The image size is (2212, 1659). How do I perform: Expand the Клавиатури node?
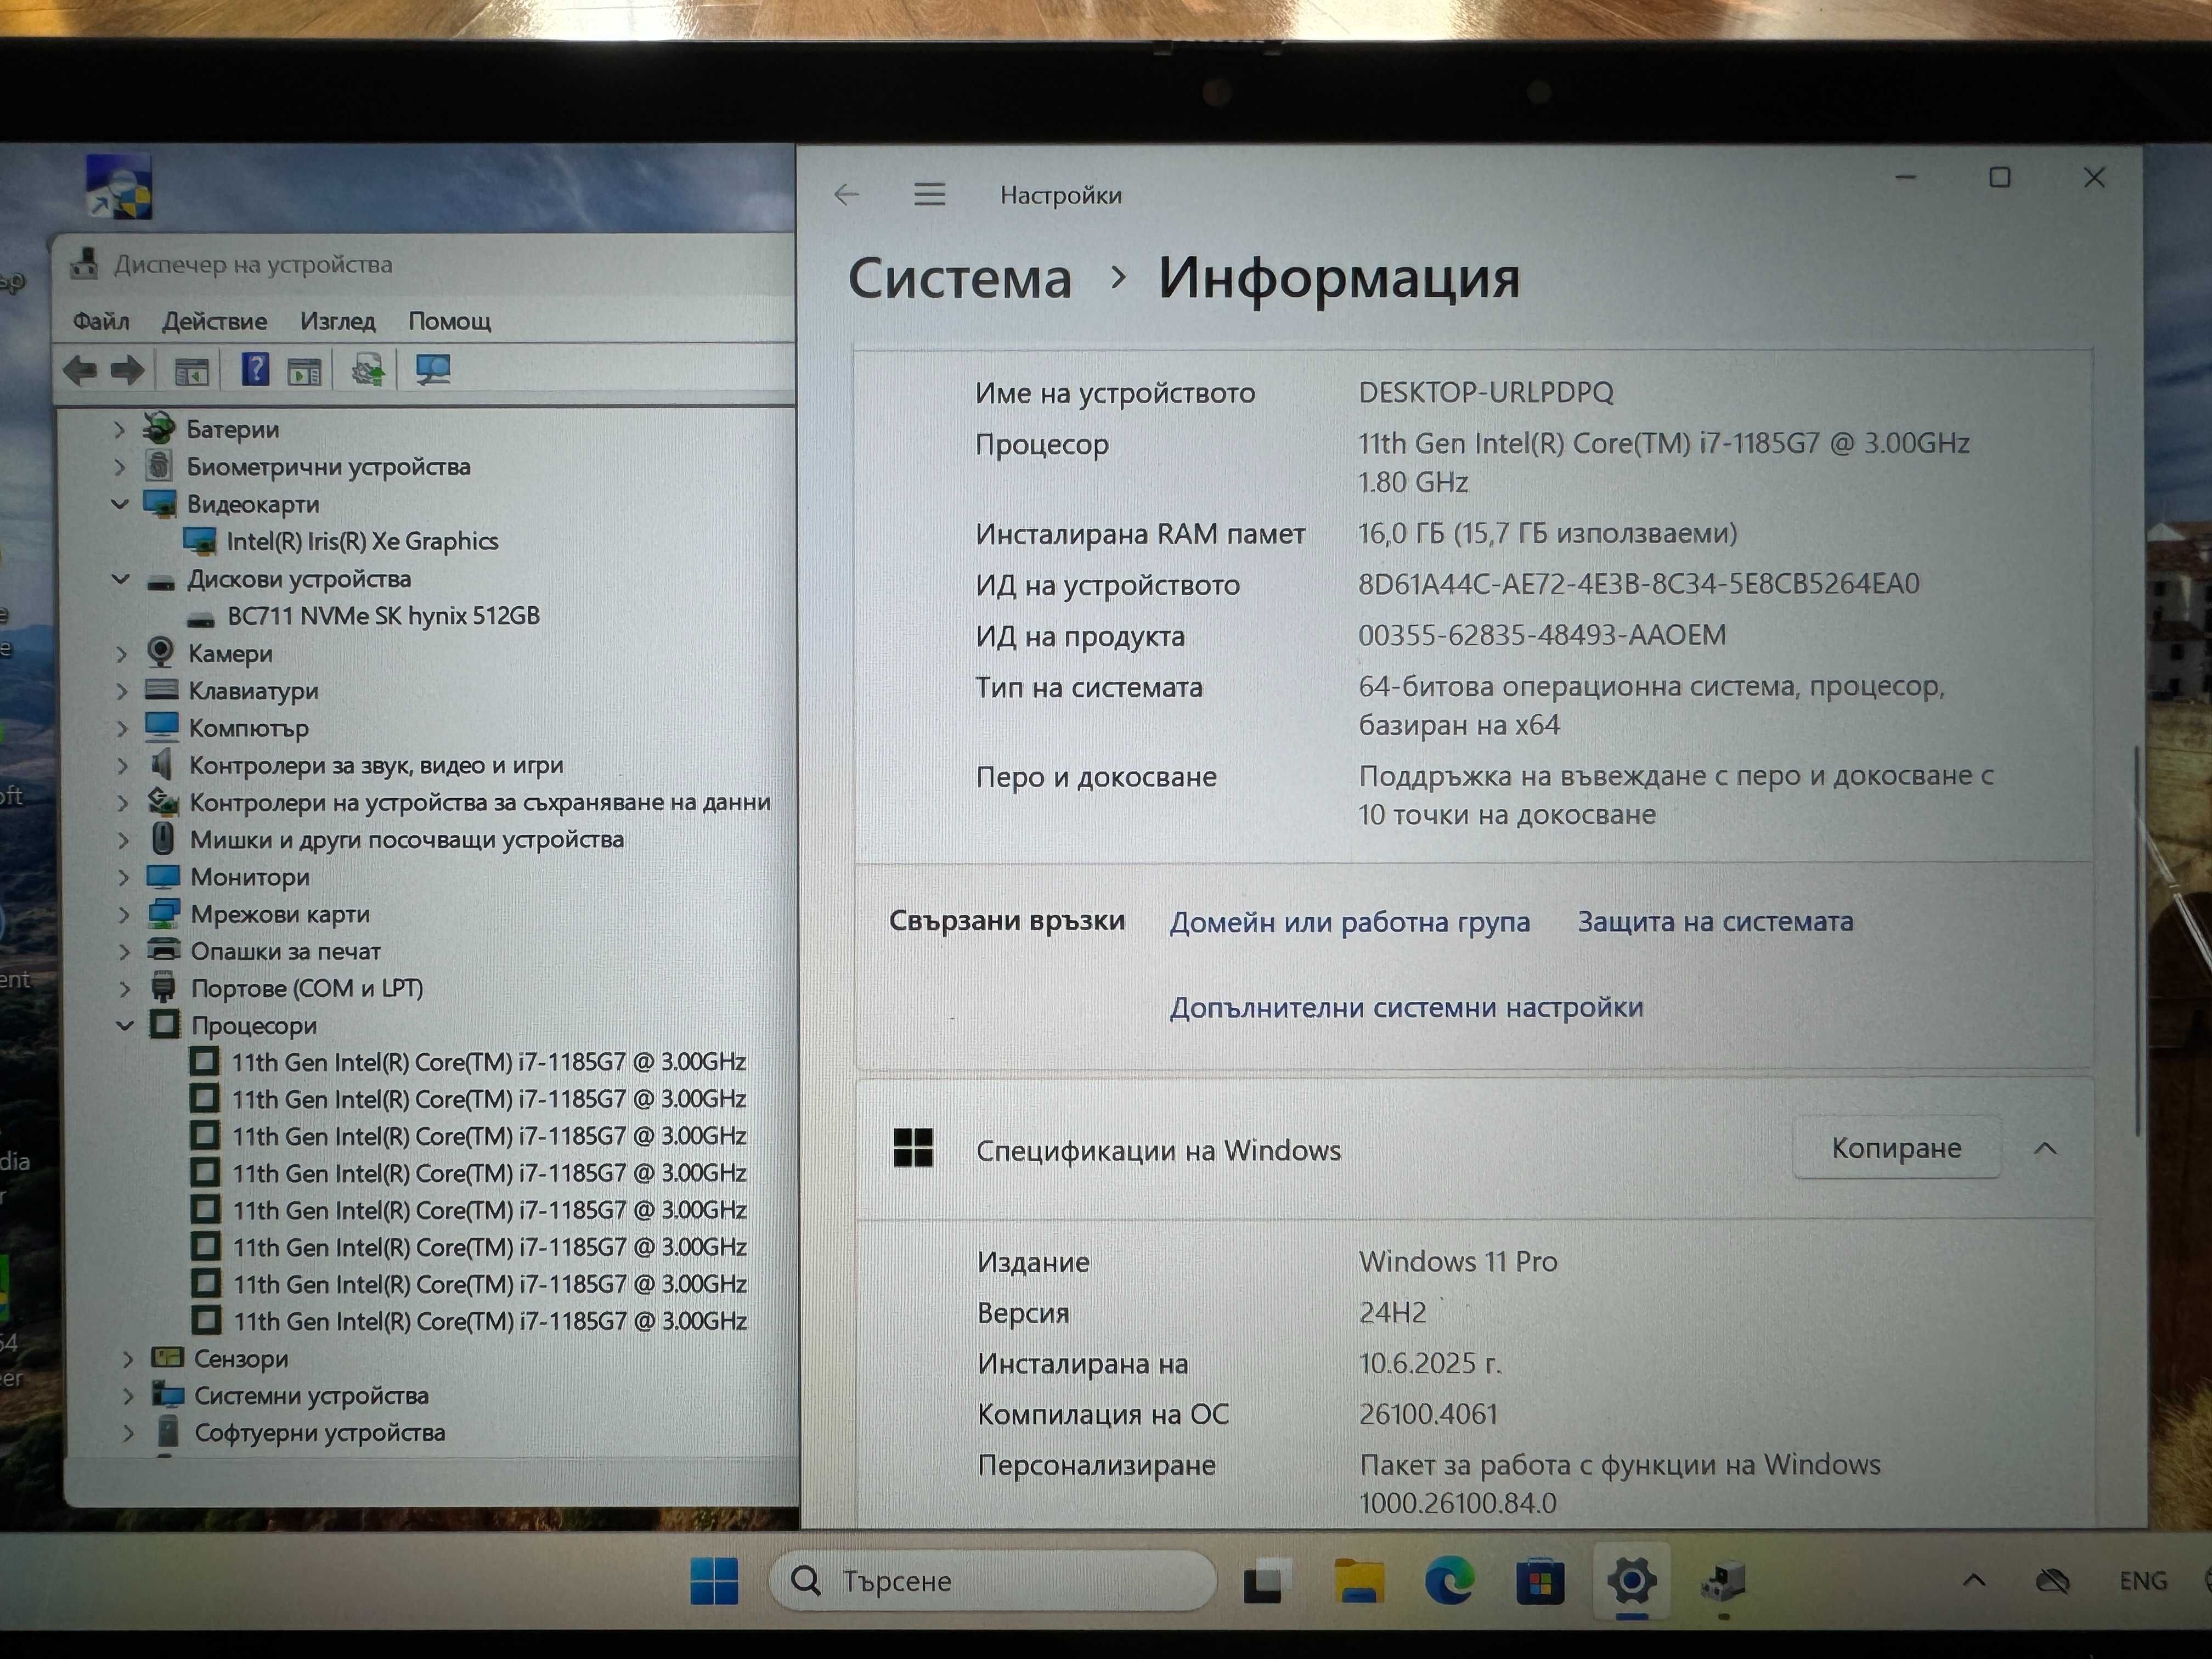tap(122, 691)
